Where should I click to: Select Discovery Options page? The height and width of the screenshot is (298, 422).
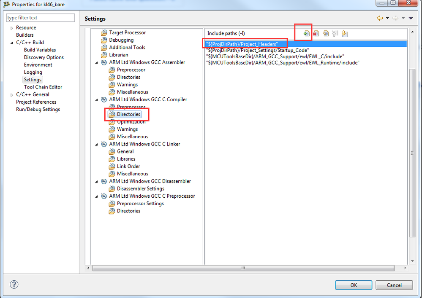coord(44,57)
